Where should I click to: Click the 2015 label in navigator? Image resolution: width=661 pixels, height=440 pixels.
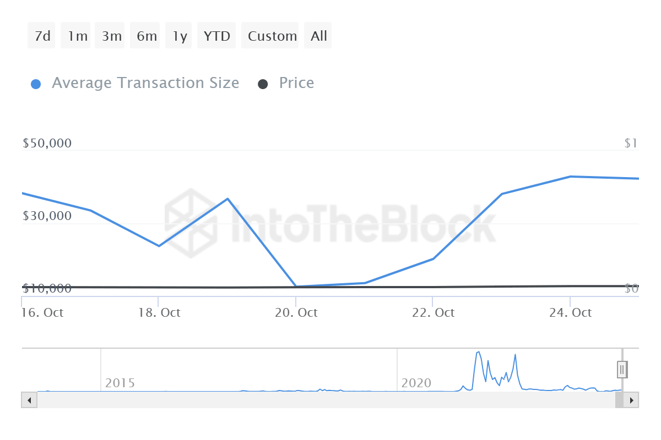point(120,383)
